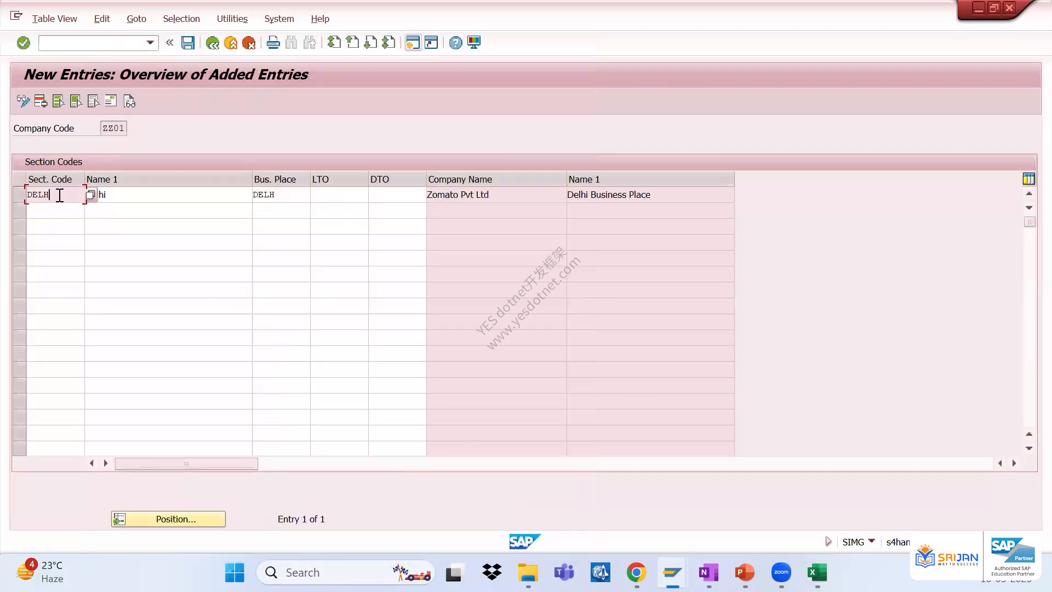Open Excel from the taskbar
Image resolution: width=1052 pixels, height=592 pixels.
point(817,573)
